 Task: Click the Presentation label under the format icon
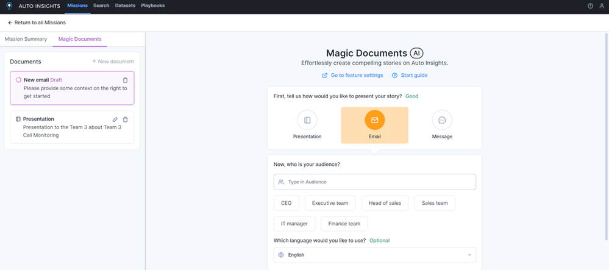point(307,137)
